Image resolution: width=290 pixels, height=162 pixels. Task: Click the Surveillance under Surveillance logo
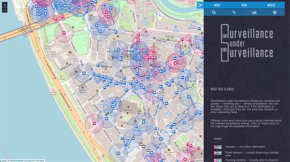point(247,43)
